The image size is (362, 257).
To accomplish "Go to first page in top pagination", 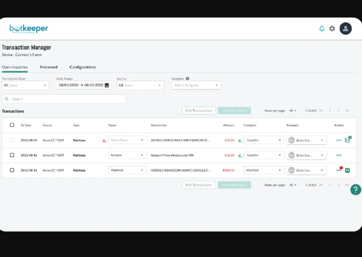I will 321,110.
